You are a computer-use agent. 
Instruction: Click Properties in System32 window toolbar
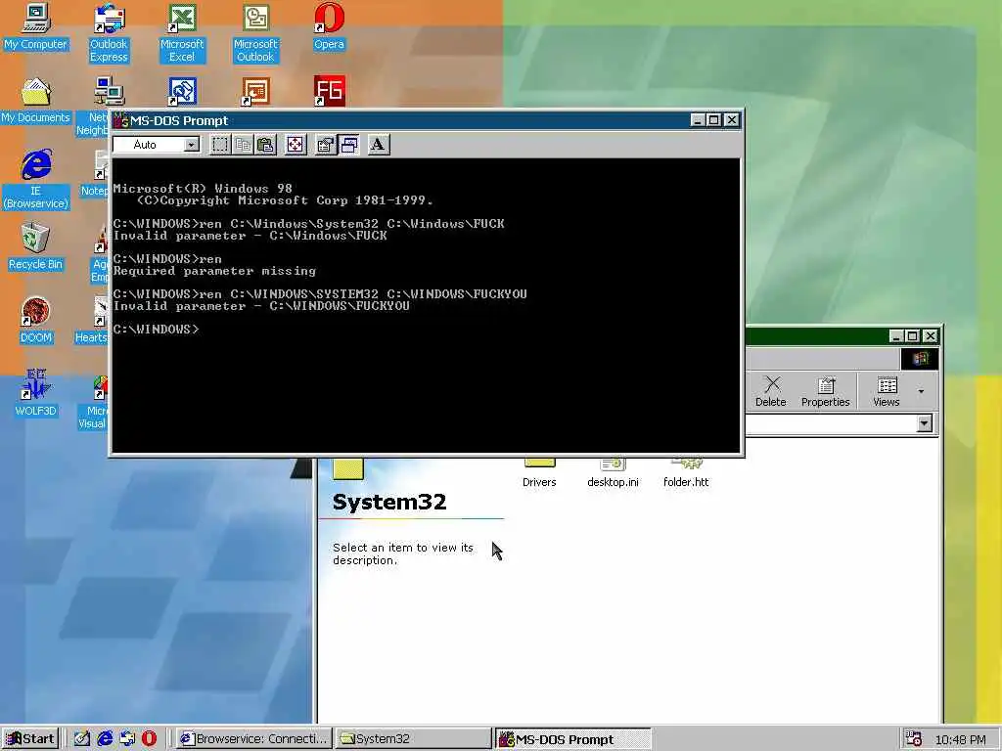[826, 391]
